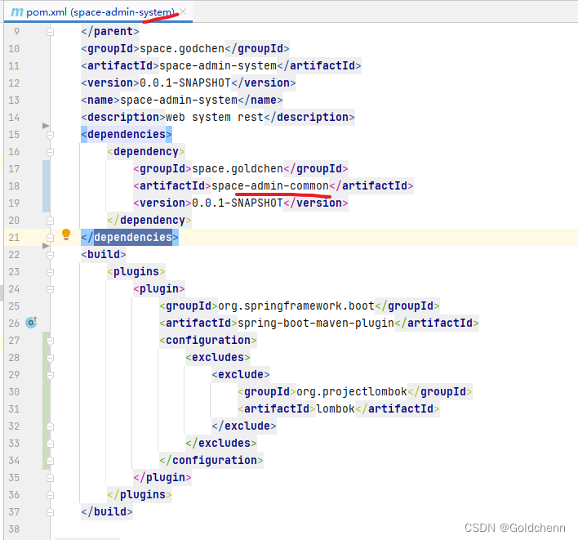Click fold end marker at closing dependency line 20
The width and height of the screenshot is (578, 540).
tap(51, 221)
